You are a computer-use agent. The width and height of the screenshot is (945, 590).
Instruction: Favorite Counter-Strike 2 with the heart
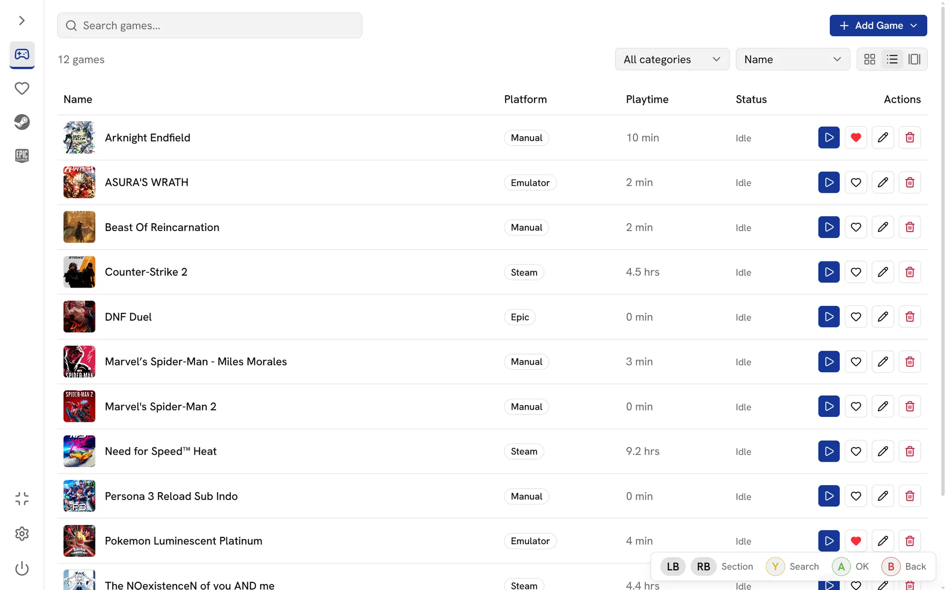[x=856, y=272]
